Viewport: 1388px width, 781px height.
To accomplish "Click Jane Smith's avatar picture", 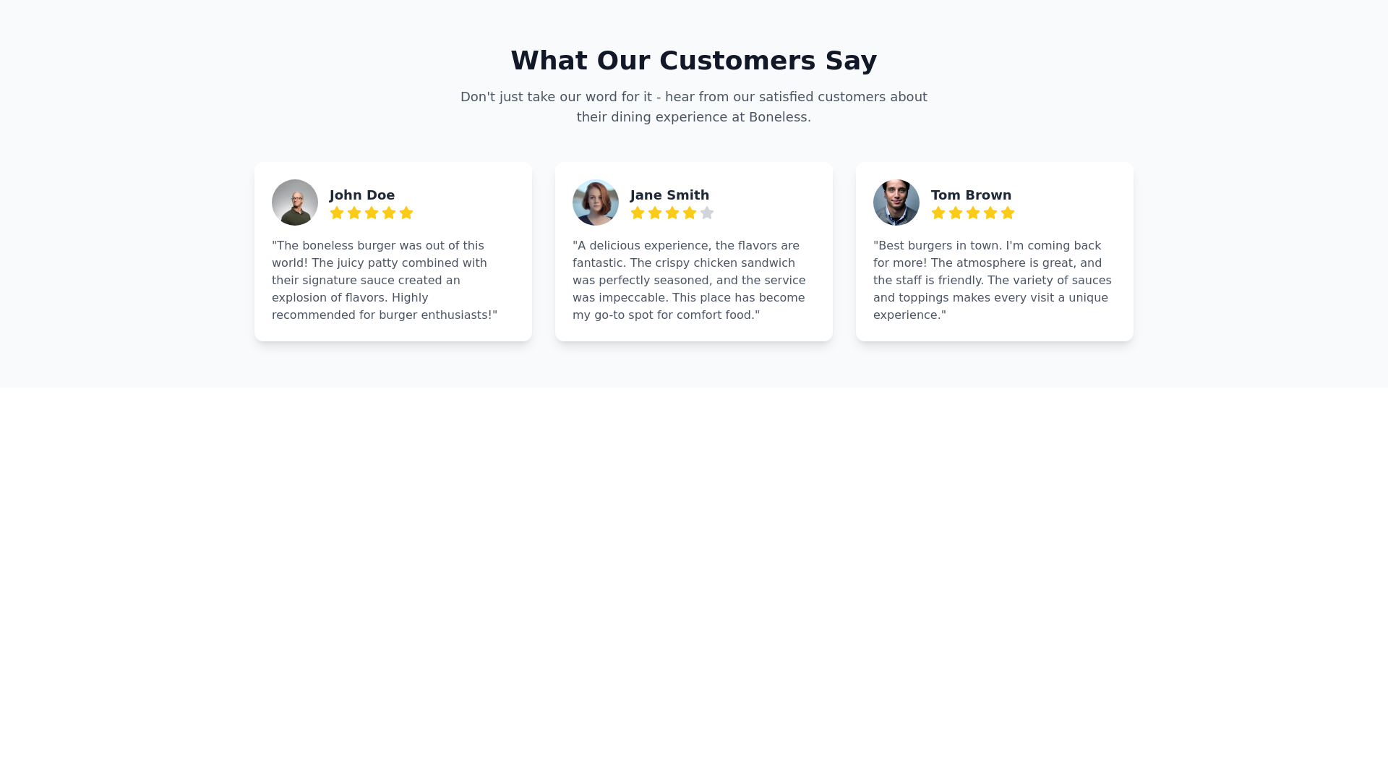I will 596,202.
